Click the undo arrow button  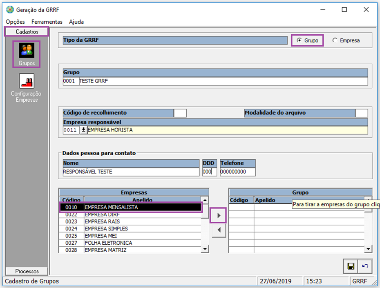365,266
